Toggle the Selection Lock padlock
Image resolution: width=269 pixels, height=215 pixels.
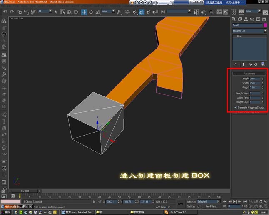(94, 202)
